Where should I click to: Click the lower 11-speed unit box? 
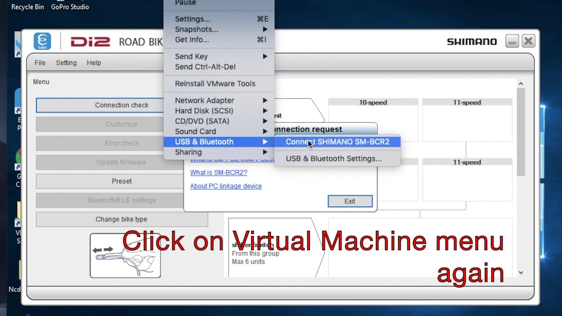(x=467, y=180)
